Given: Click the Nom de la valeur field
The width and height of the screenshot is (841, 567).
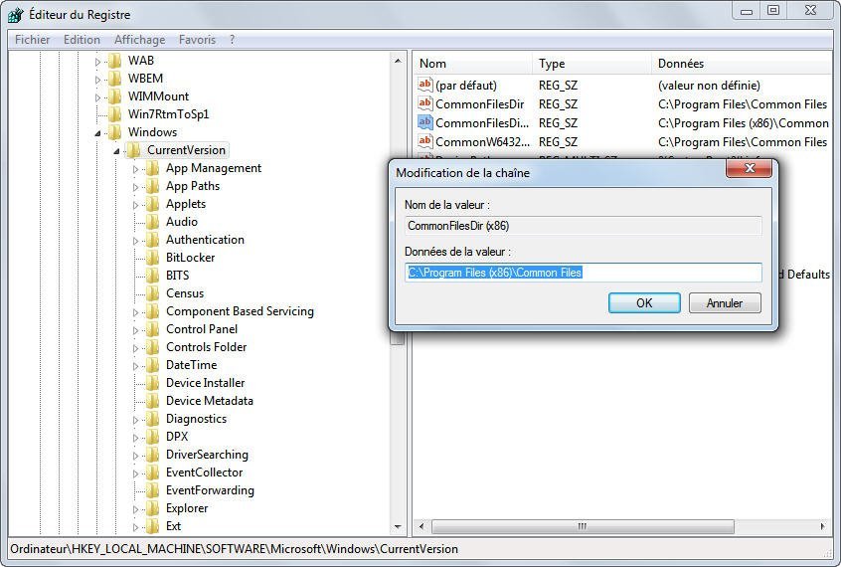Looking at the screenshot, I should pyautogui.click(x=584, y=226).
